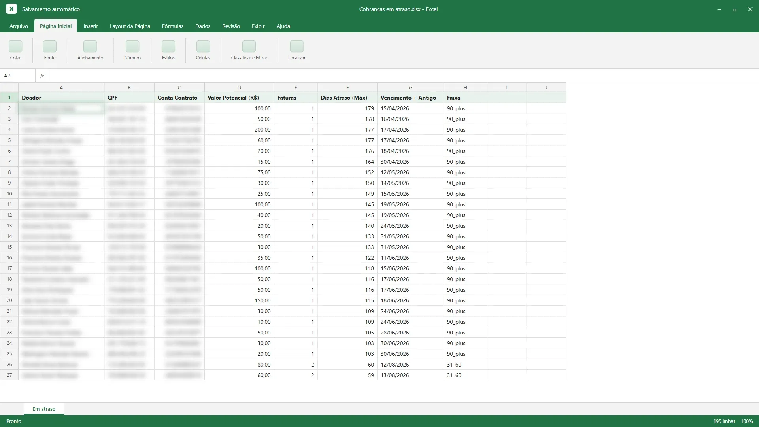
Task: Select row 15 header
Action: [9, 247]
